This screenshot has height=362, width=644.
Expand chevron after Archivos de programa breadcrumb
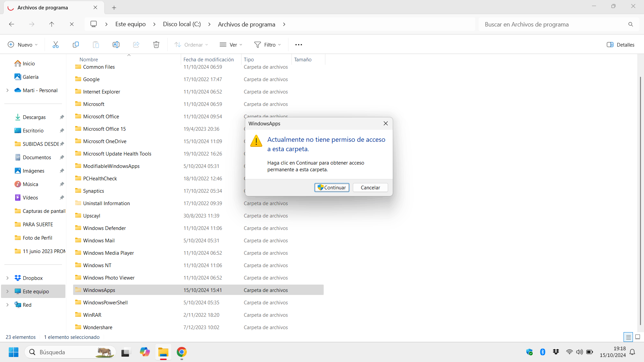284,24
